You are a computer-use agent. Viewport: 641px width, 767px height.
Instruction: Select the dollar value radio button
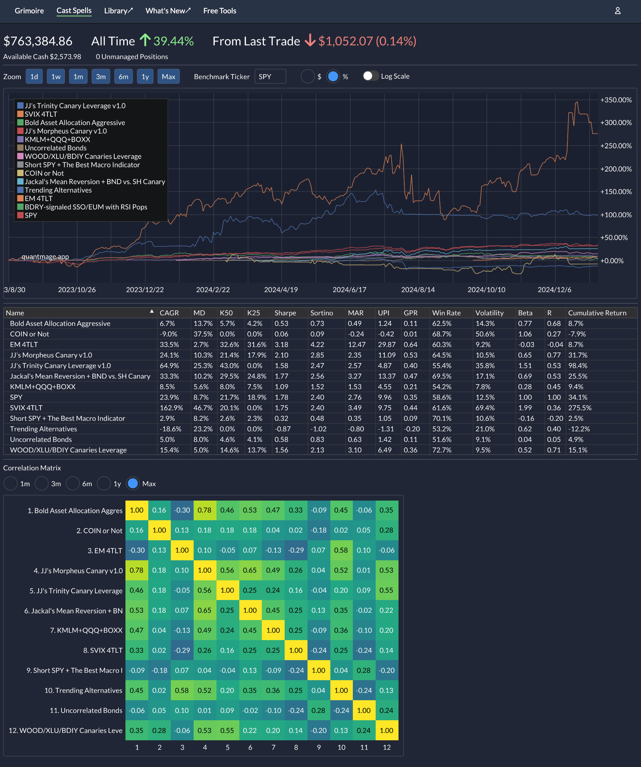pos(307,76)
